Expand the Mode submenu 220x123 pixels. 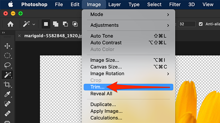[x=128, y=14]
